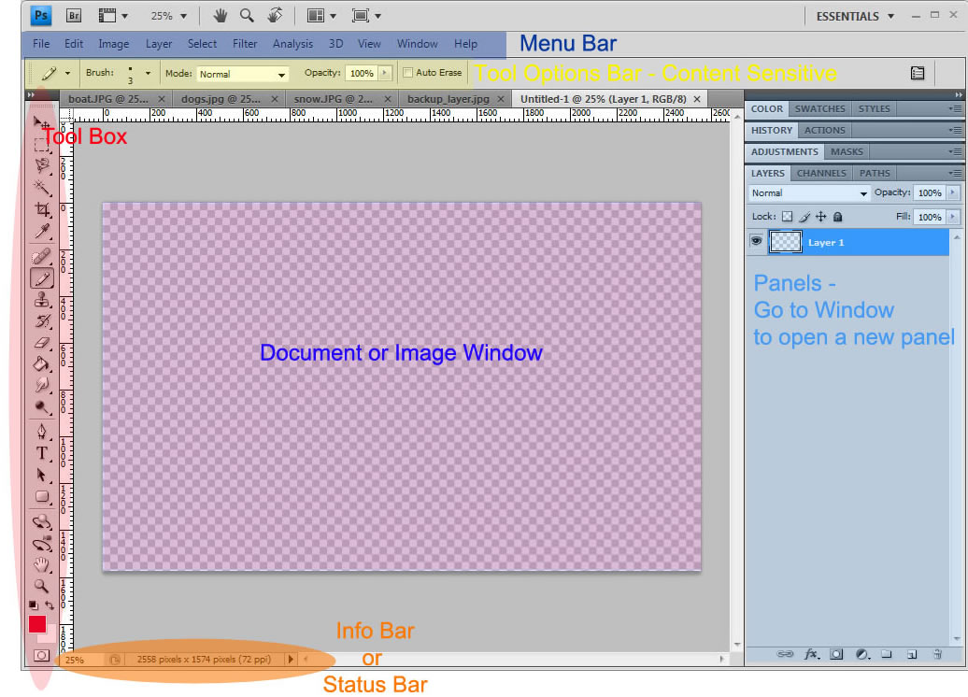Click the Hand icon in the application bar
The width and height of the screenshot is (968, 697).
220,16
